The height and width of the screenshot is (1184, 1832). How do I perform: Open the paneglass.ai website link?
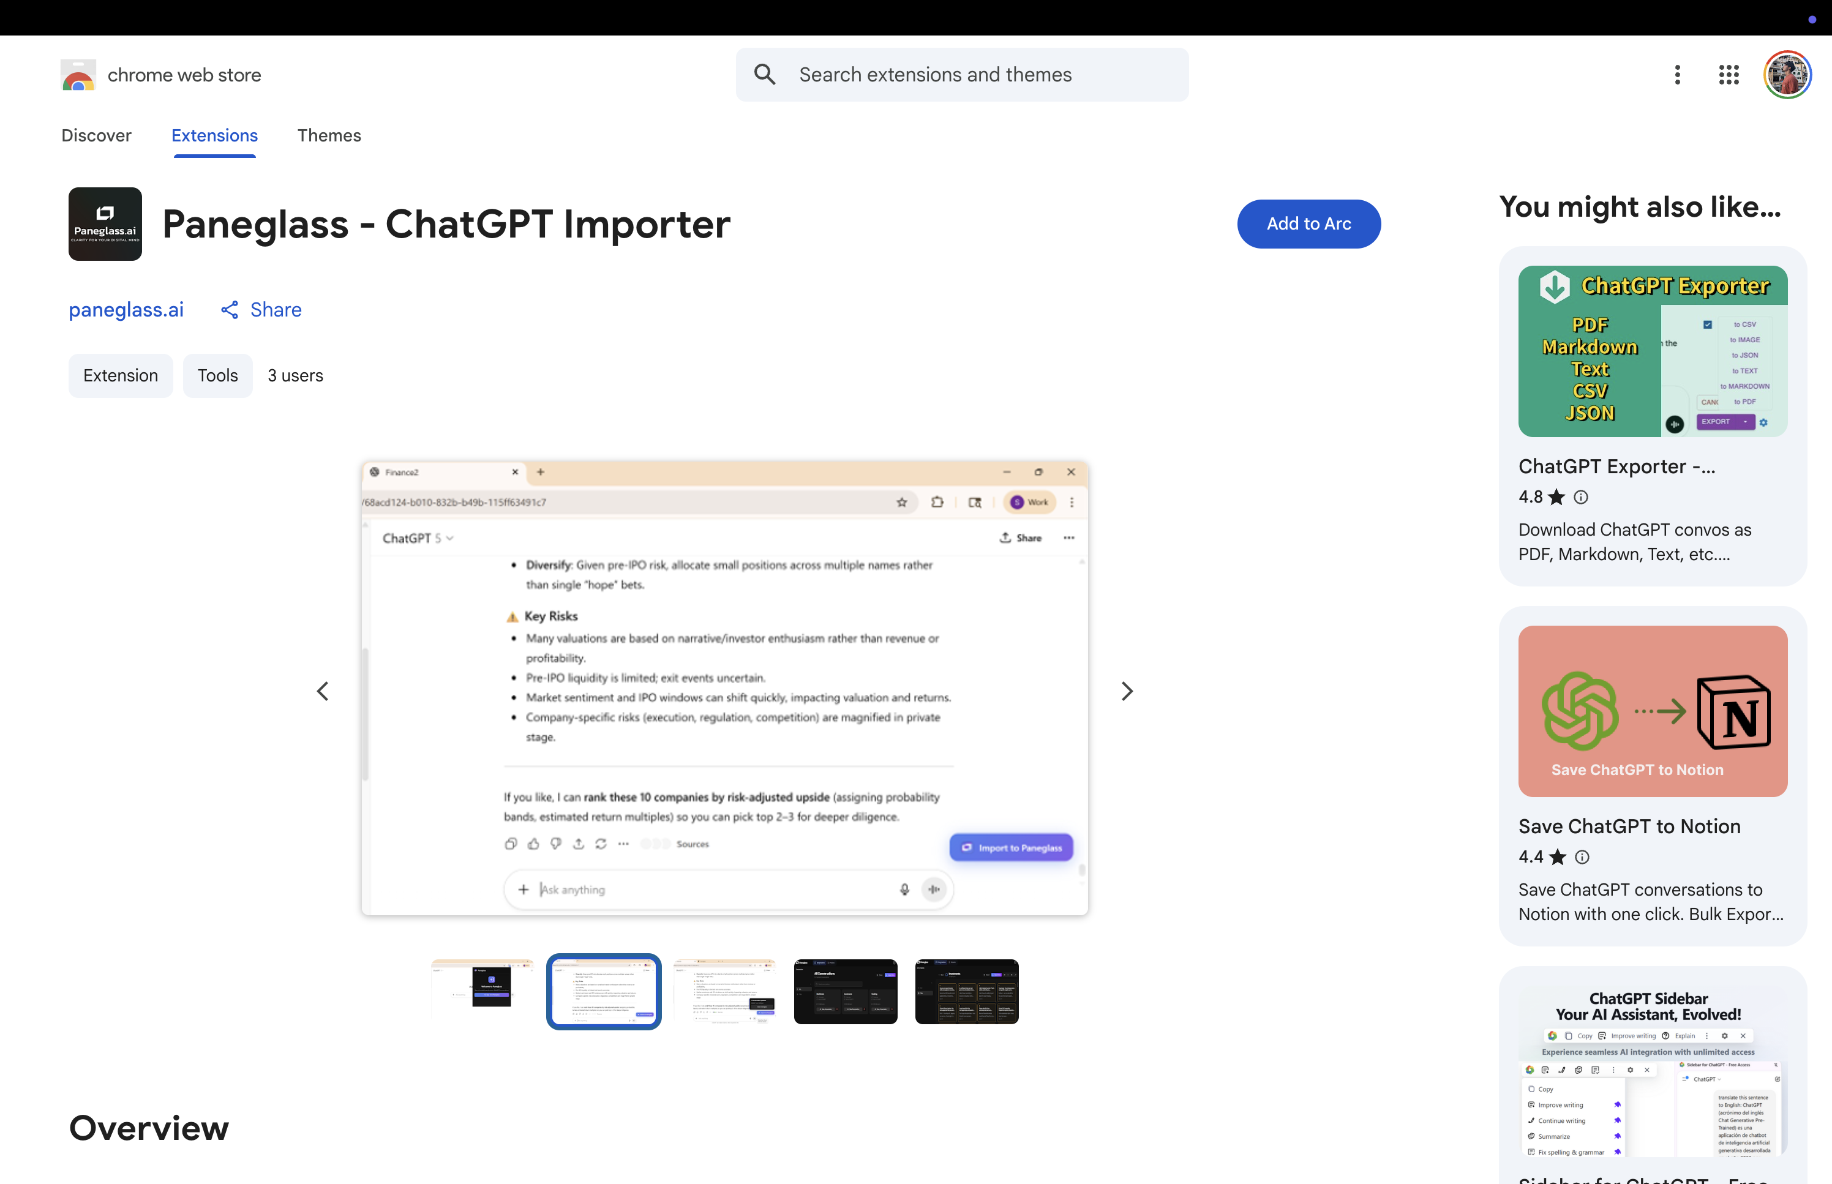(x=126, y=310)
